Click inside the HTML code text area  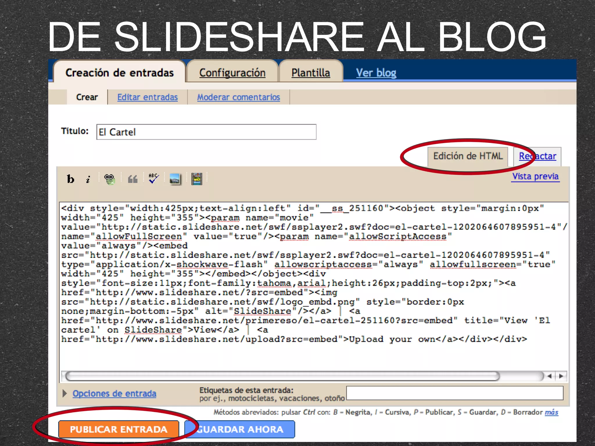pos(313,286)
